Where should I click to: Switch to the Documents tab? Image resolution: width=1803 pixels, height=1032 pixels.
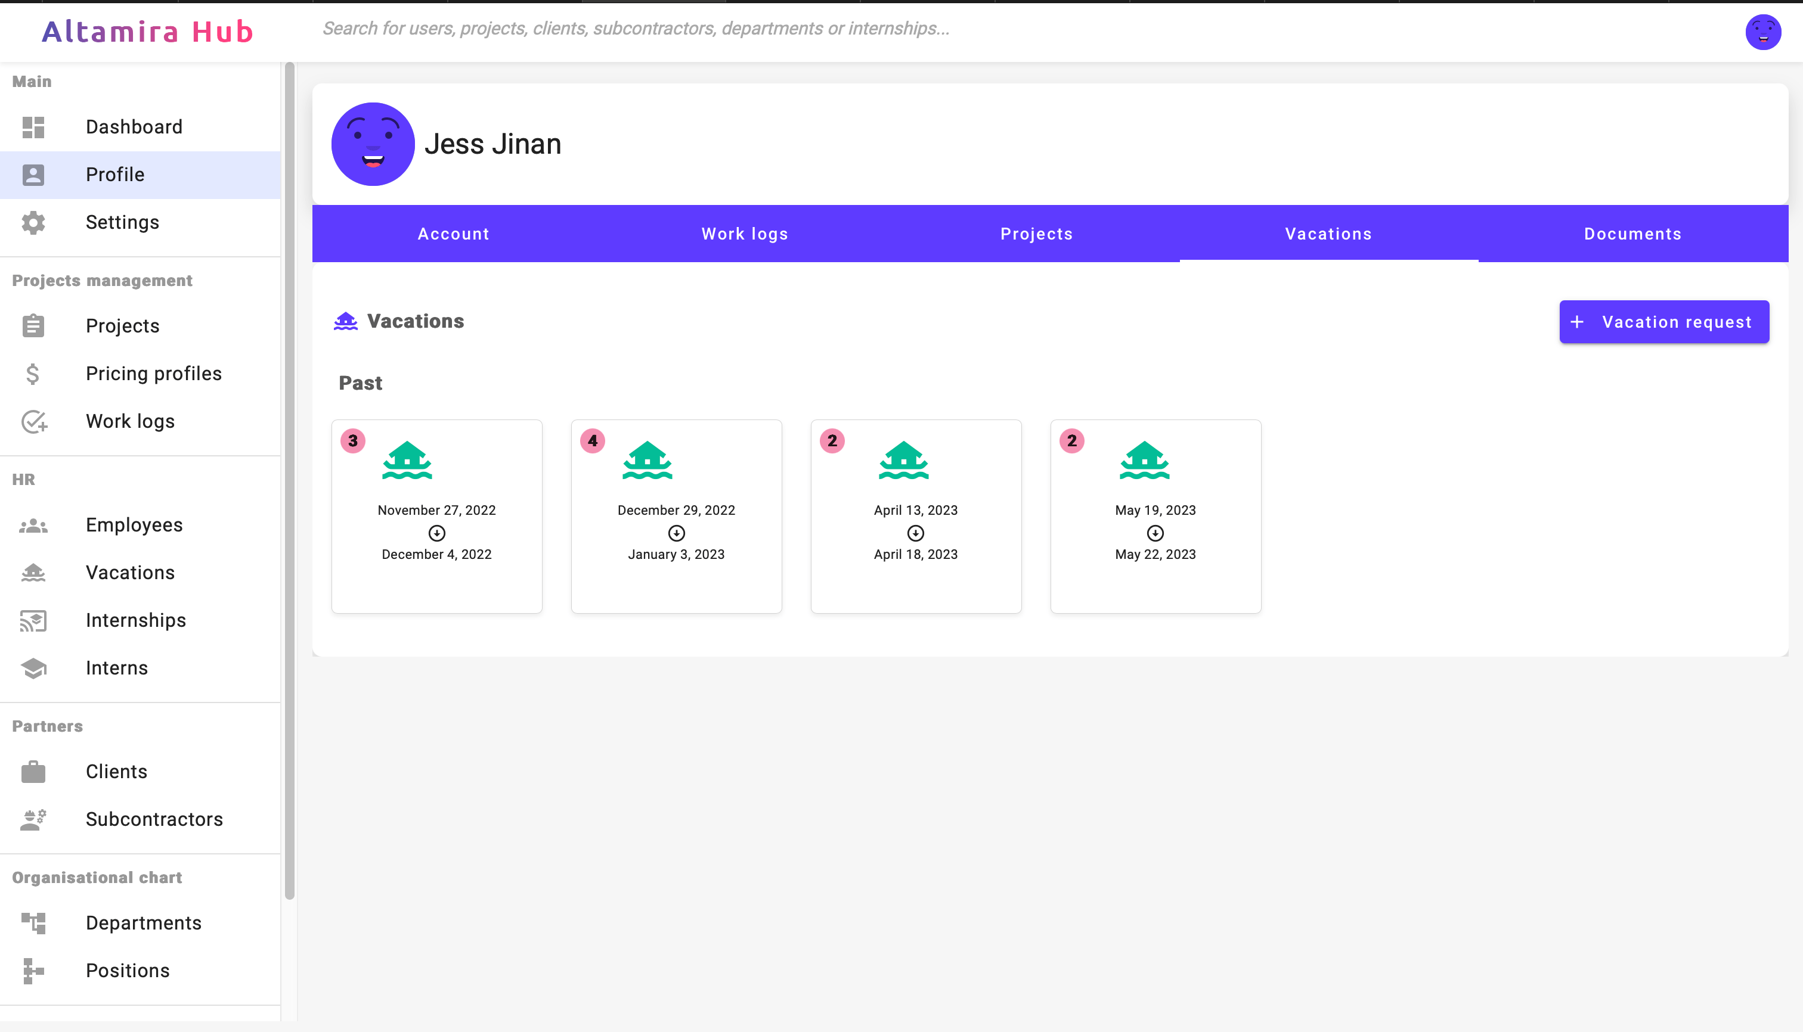point(1632,234)
